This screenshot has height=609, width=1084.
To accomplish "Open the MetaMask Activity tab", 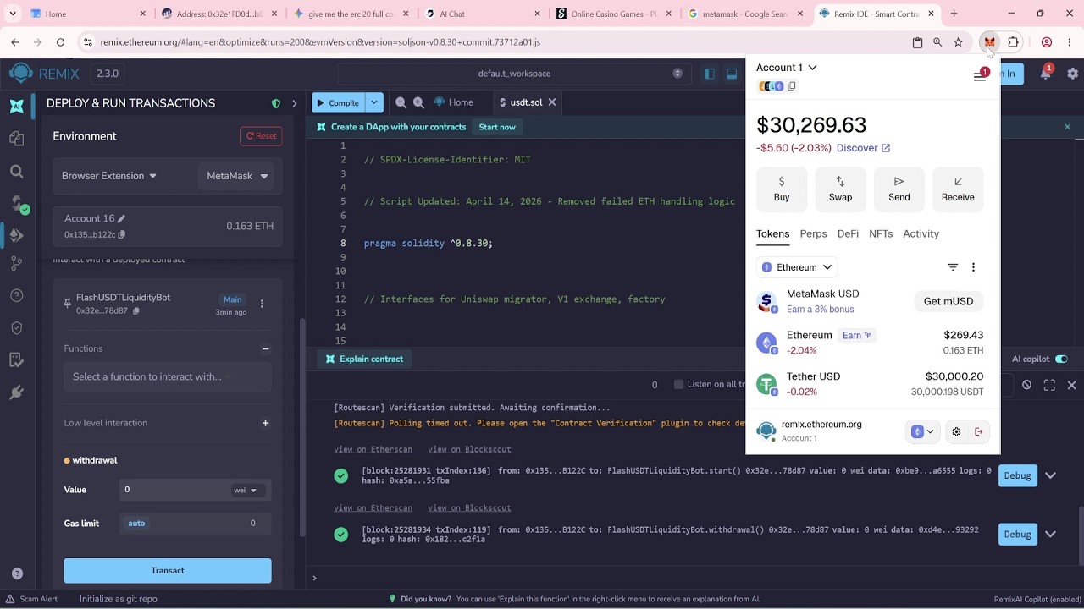I will point(921,234).
